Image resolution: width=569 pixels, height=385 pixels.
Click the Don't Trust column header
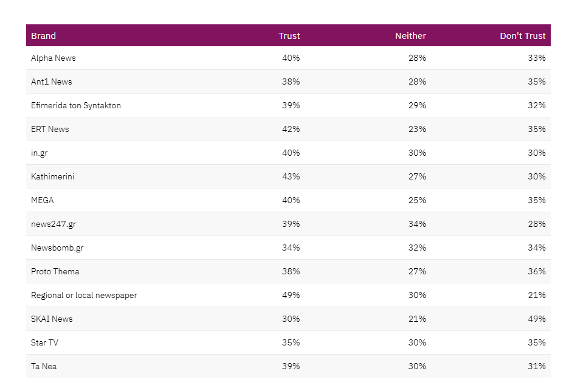pyautogui.click(x=522, y=36)
